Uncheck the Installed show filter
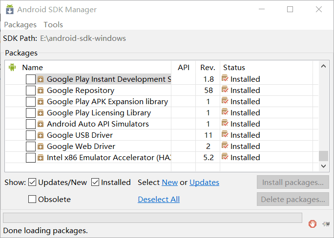This screenshot has height=238, width=334. 95,182
